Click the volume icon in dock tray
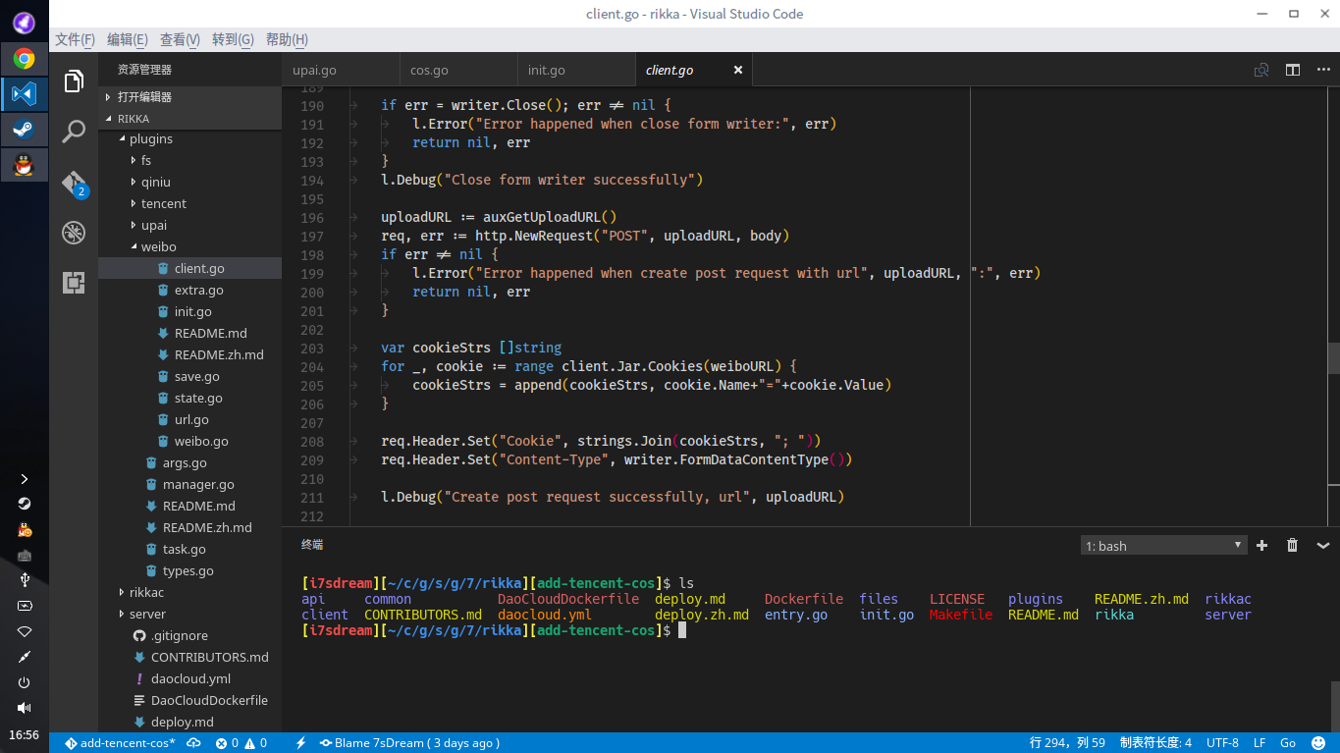 point(25,708)
